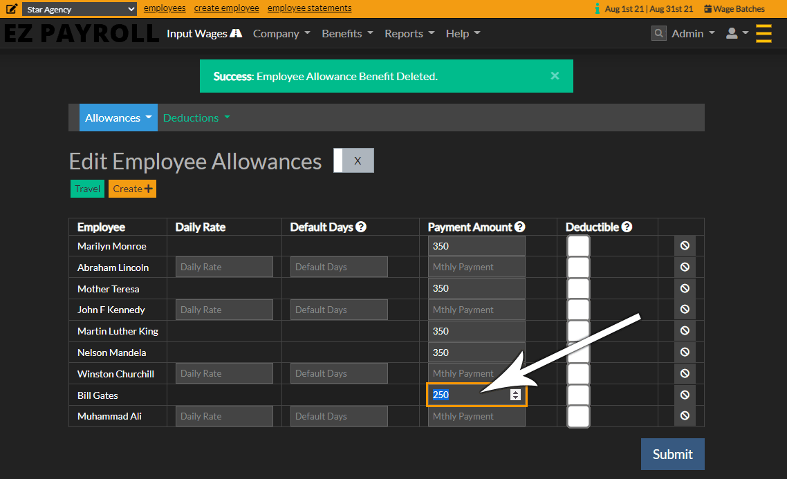Open the search icon in the navbar
Viewport: 787px width, 479px height.
coord(658,32)
